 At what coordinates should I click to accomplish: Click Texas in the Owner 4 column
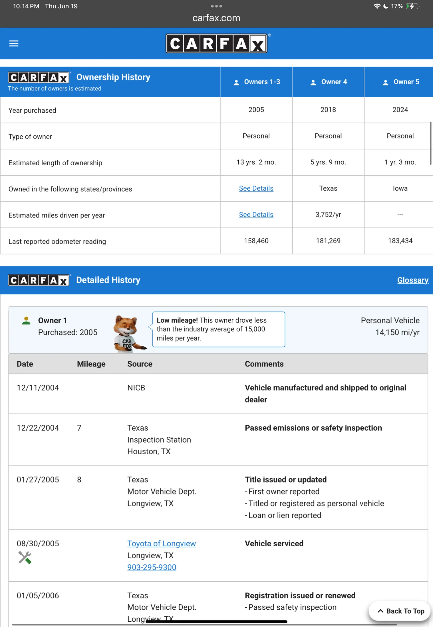[328, 188]
